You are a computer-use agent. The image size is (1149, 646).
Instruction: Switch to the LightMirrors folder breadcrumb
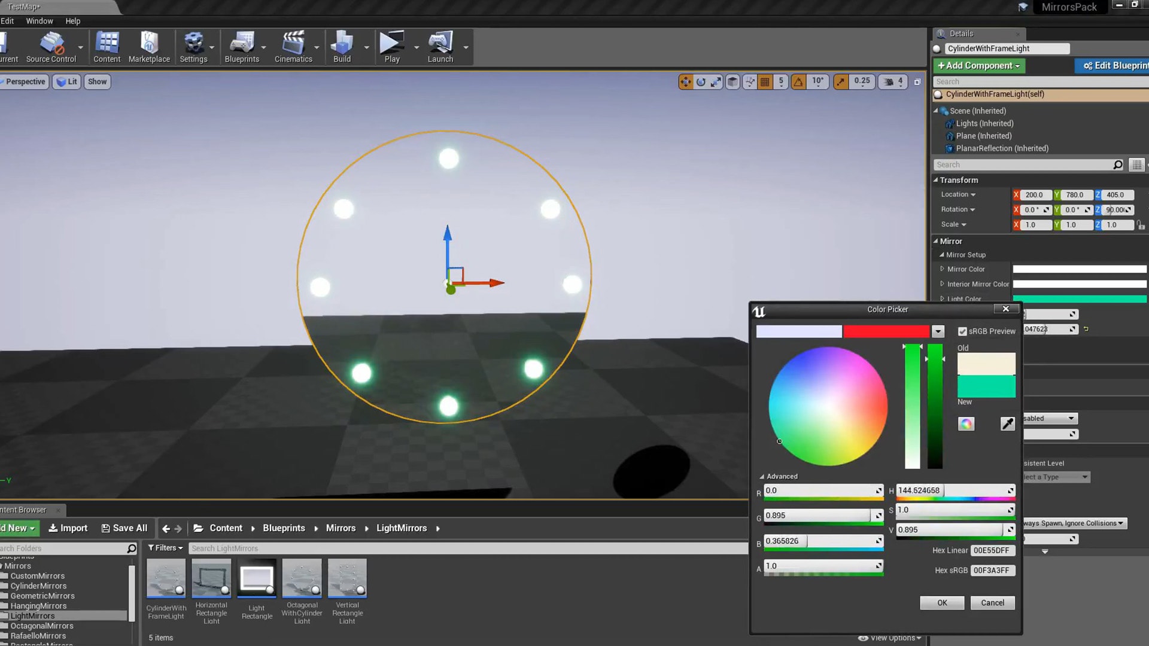tap(402, 528)
